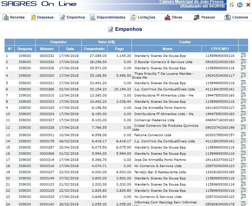
Task: Open details icon for row 1
Action: coord(243,56)
